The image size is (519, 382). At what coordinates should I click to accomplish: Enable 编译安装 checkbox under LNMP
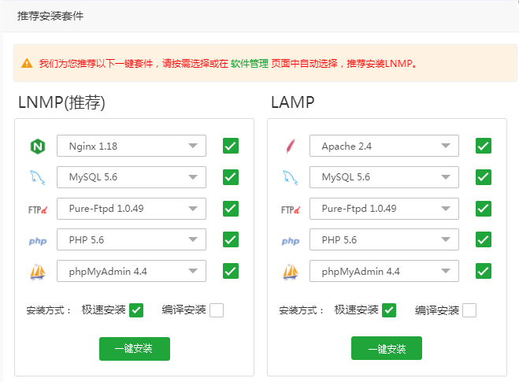point(217,310)
